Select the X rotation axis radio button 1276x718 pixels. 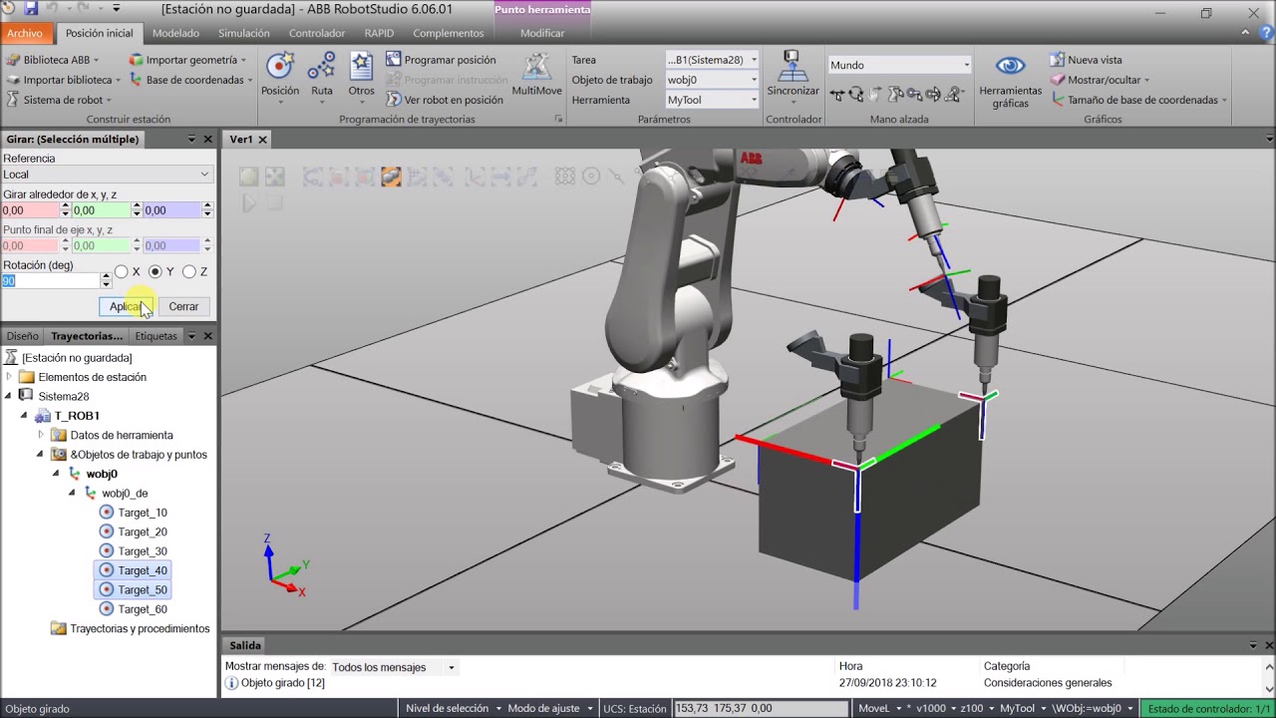tap(122, 271)
